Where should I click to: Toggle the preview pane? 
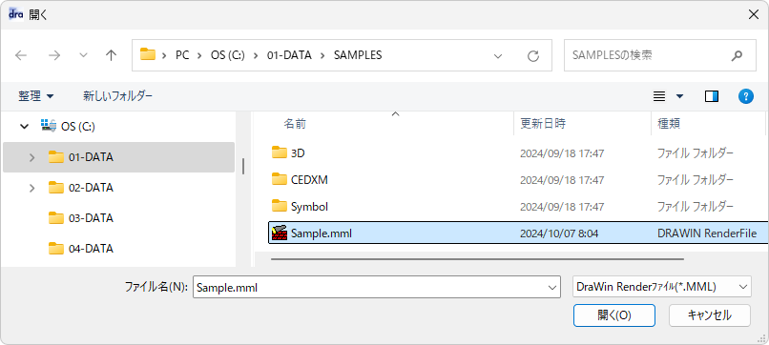[x=712, y=96]
